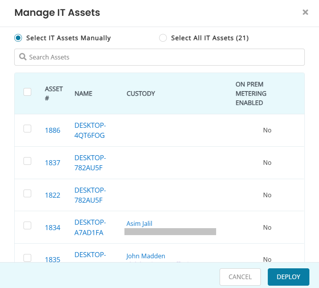The width and height of the screenshot is (319, 288).
Task: Open asset number 1886 link
Action: 52,130
